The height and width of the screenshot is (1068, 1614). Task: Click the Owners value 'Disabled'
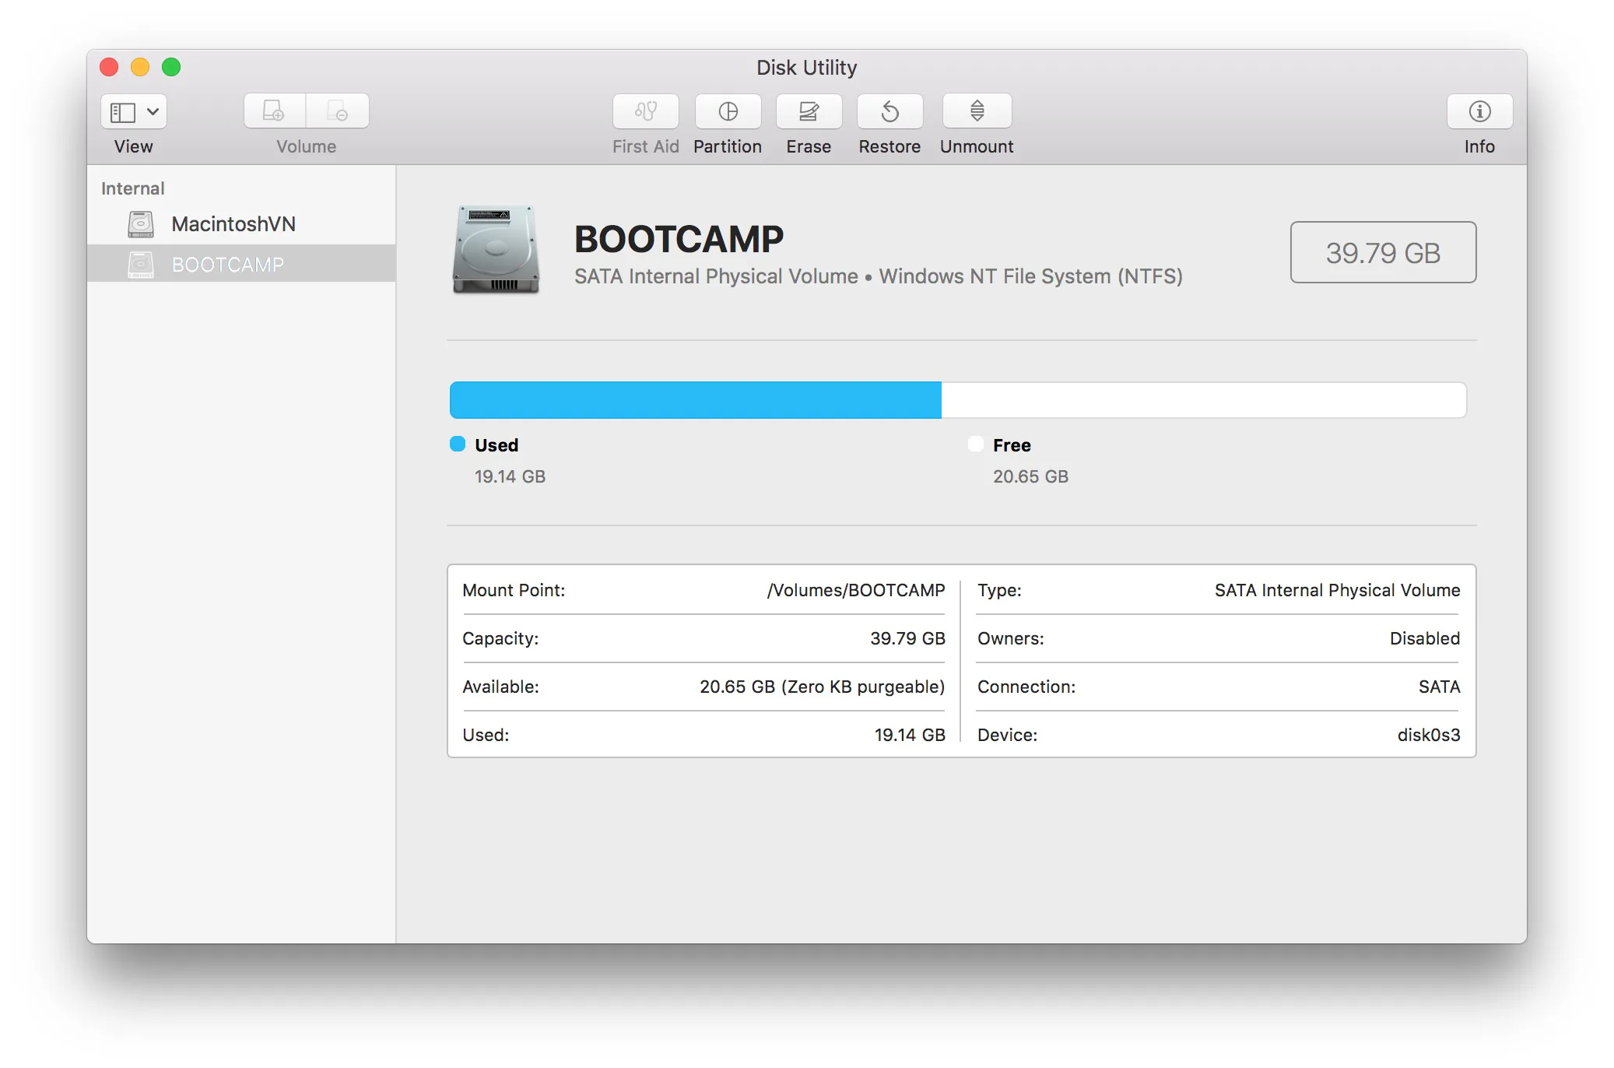1425,638
